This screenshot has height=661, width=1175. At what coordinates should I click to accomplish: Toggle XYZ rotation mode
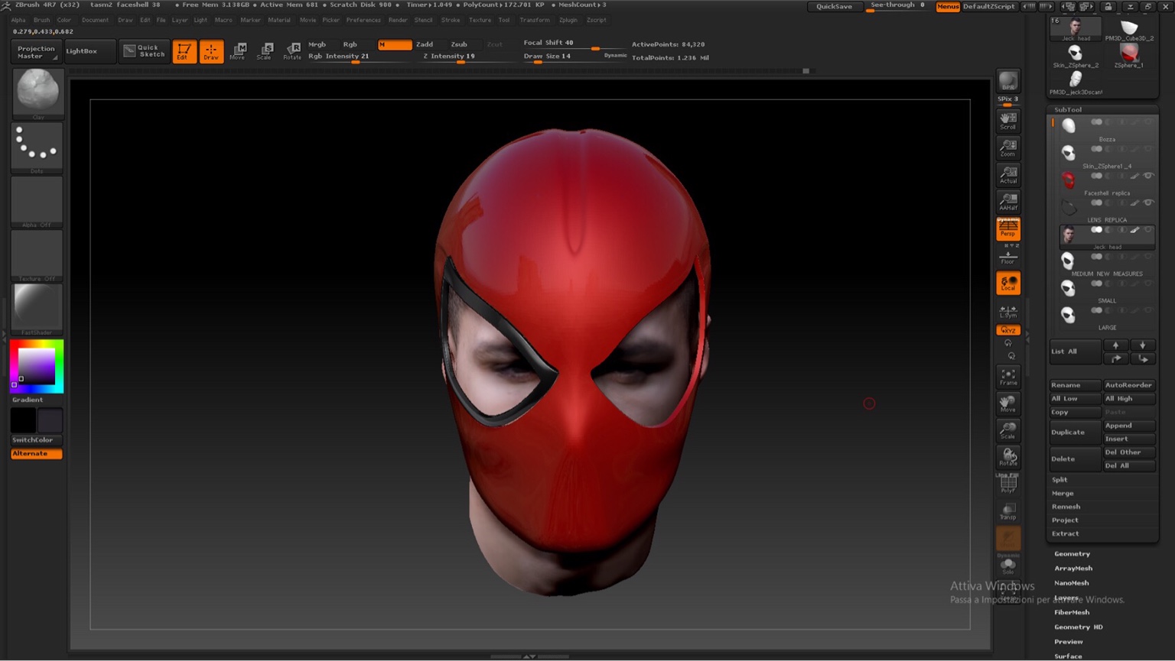1008,330
